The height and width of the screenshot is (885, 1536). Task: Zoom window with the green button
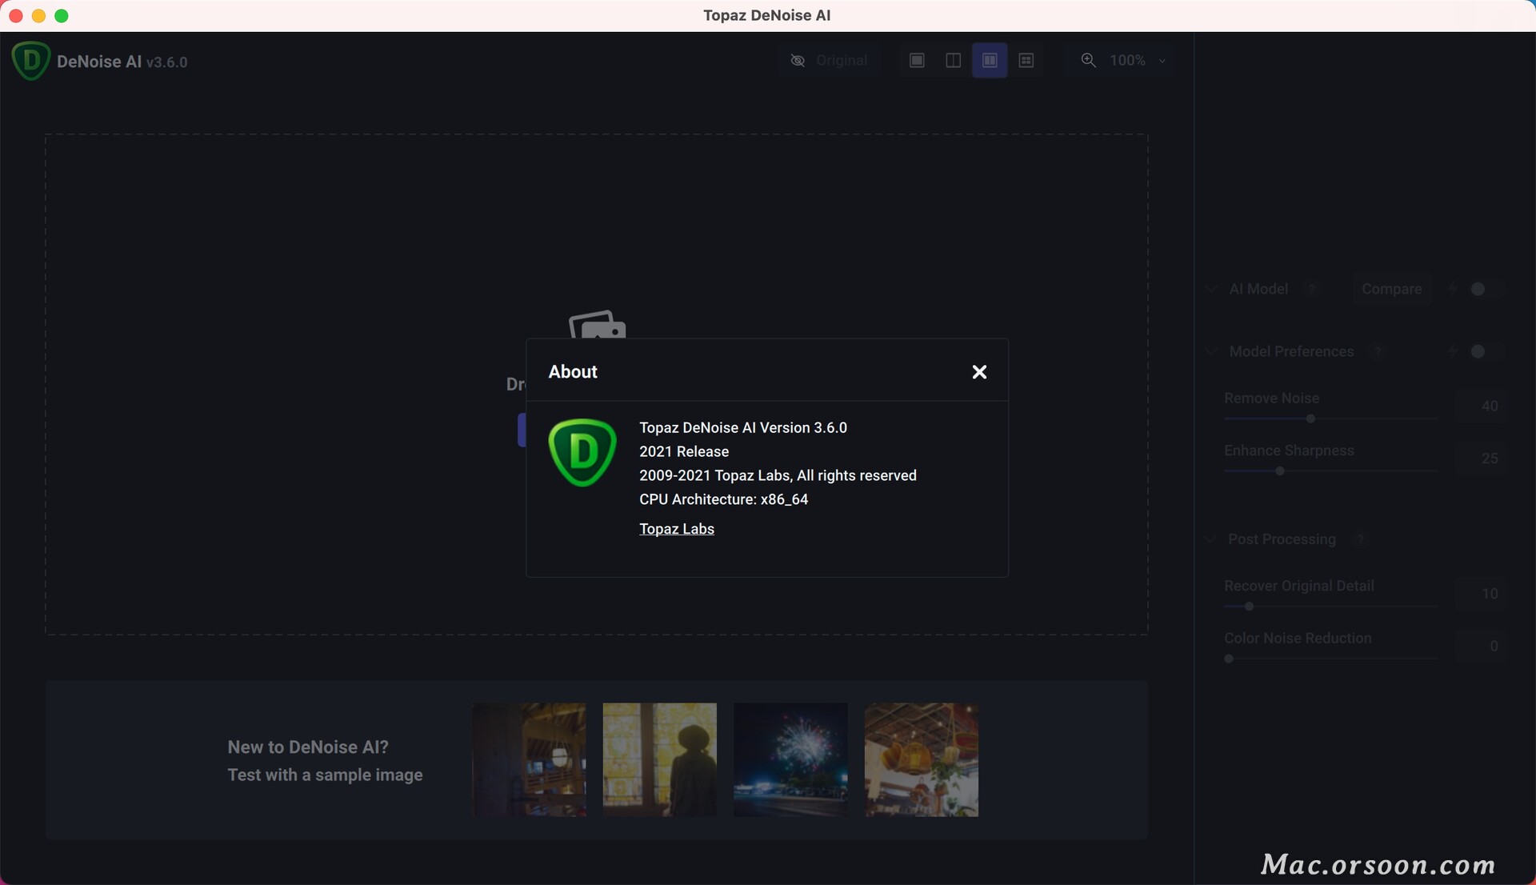coord(62,15)
